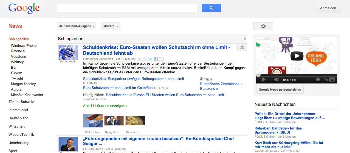Image resolution: width=350 pixels, height=153 pixels.
Task: Open Ratgeber: Bandagen für das Sprunggelenk article
Action: [x=278, y=130]
